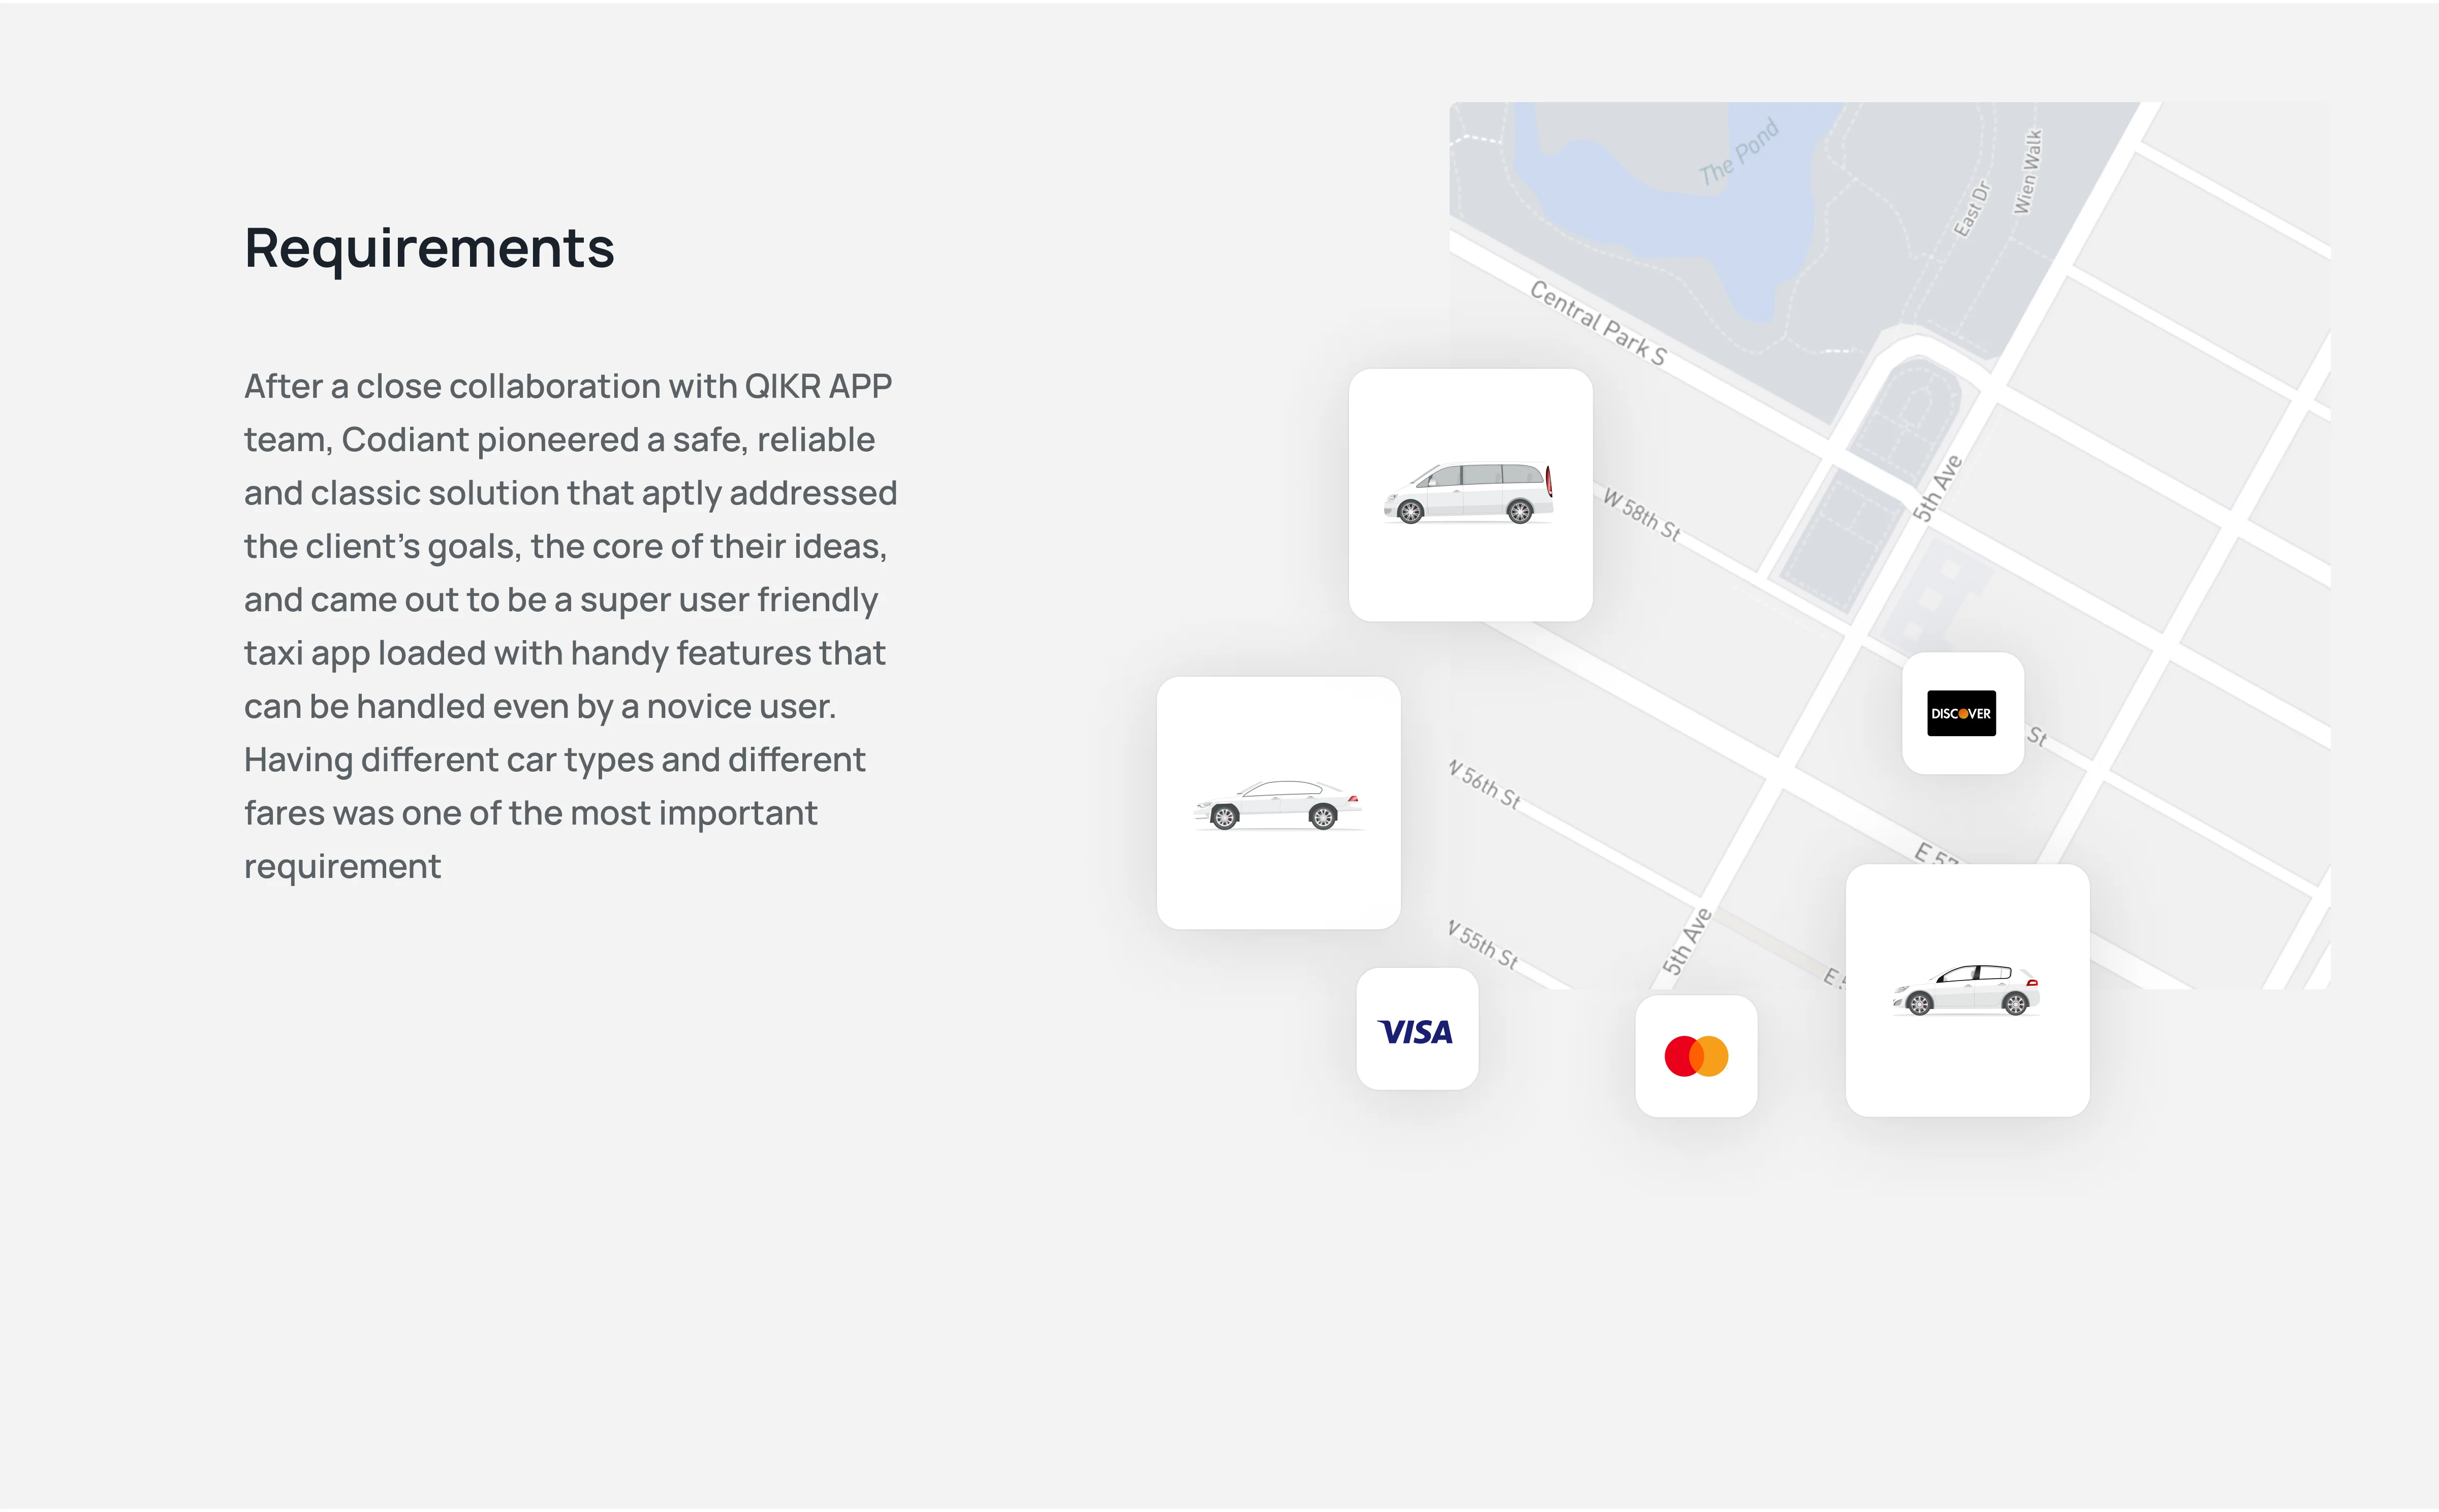Select the Mastercard payment icon
2439x1512 pixels.
point(1695,1056)
